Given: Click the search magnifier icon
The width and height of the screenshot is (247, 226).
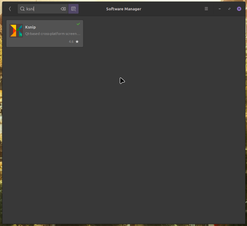Looking at the screenshot, I should point(23,9).
